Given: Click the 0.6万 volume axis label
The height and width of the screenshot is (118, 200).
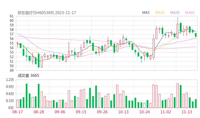Looking at the screenshot, I should coord(10,94).
